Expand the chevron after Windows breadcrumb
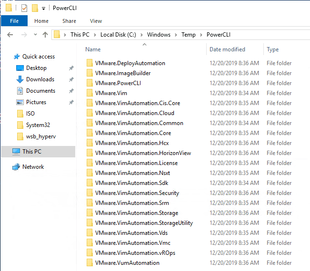Image resolution: width=310 pixels, height=271 pixels. point(176,35)
